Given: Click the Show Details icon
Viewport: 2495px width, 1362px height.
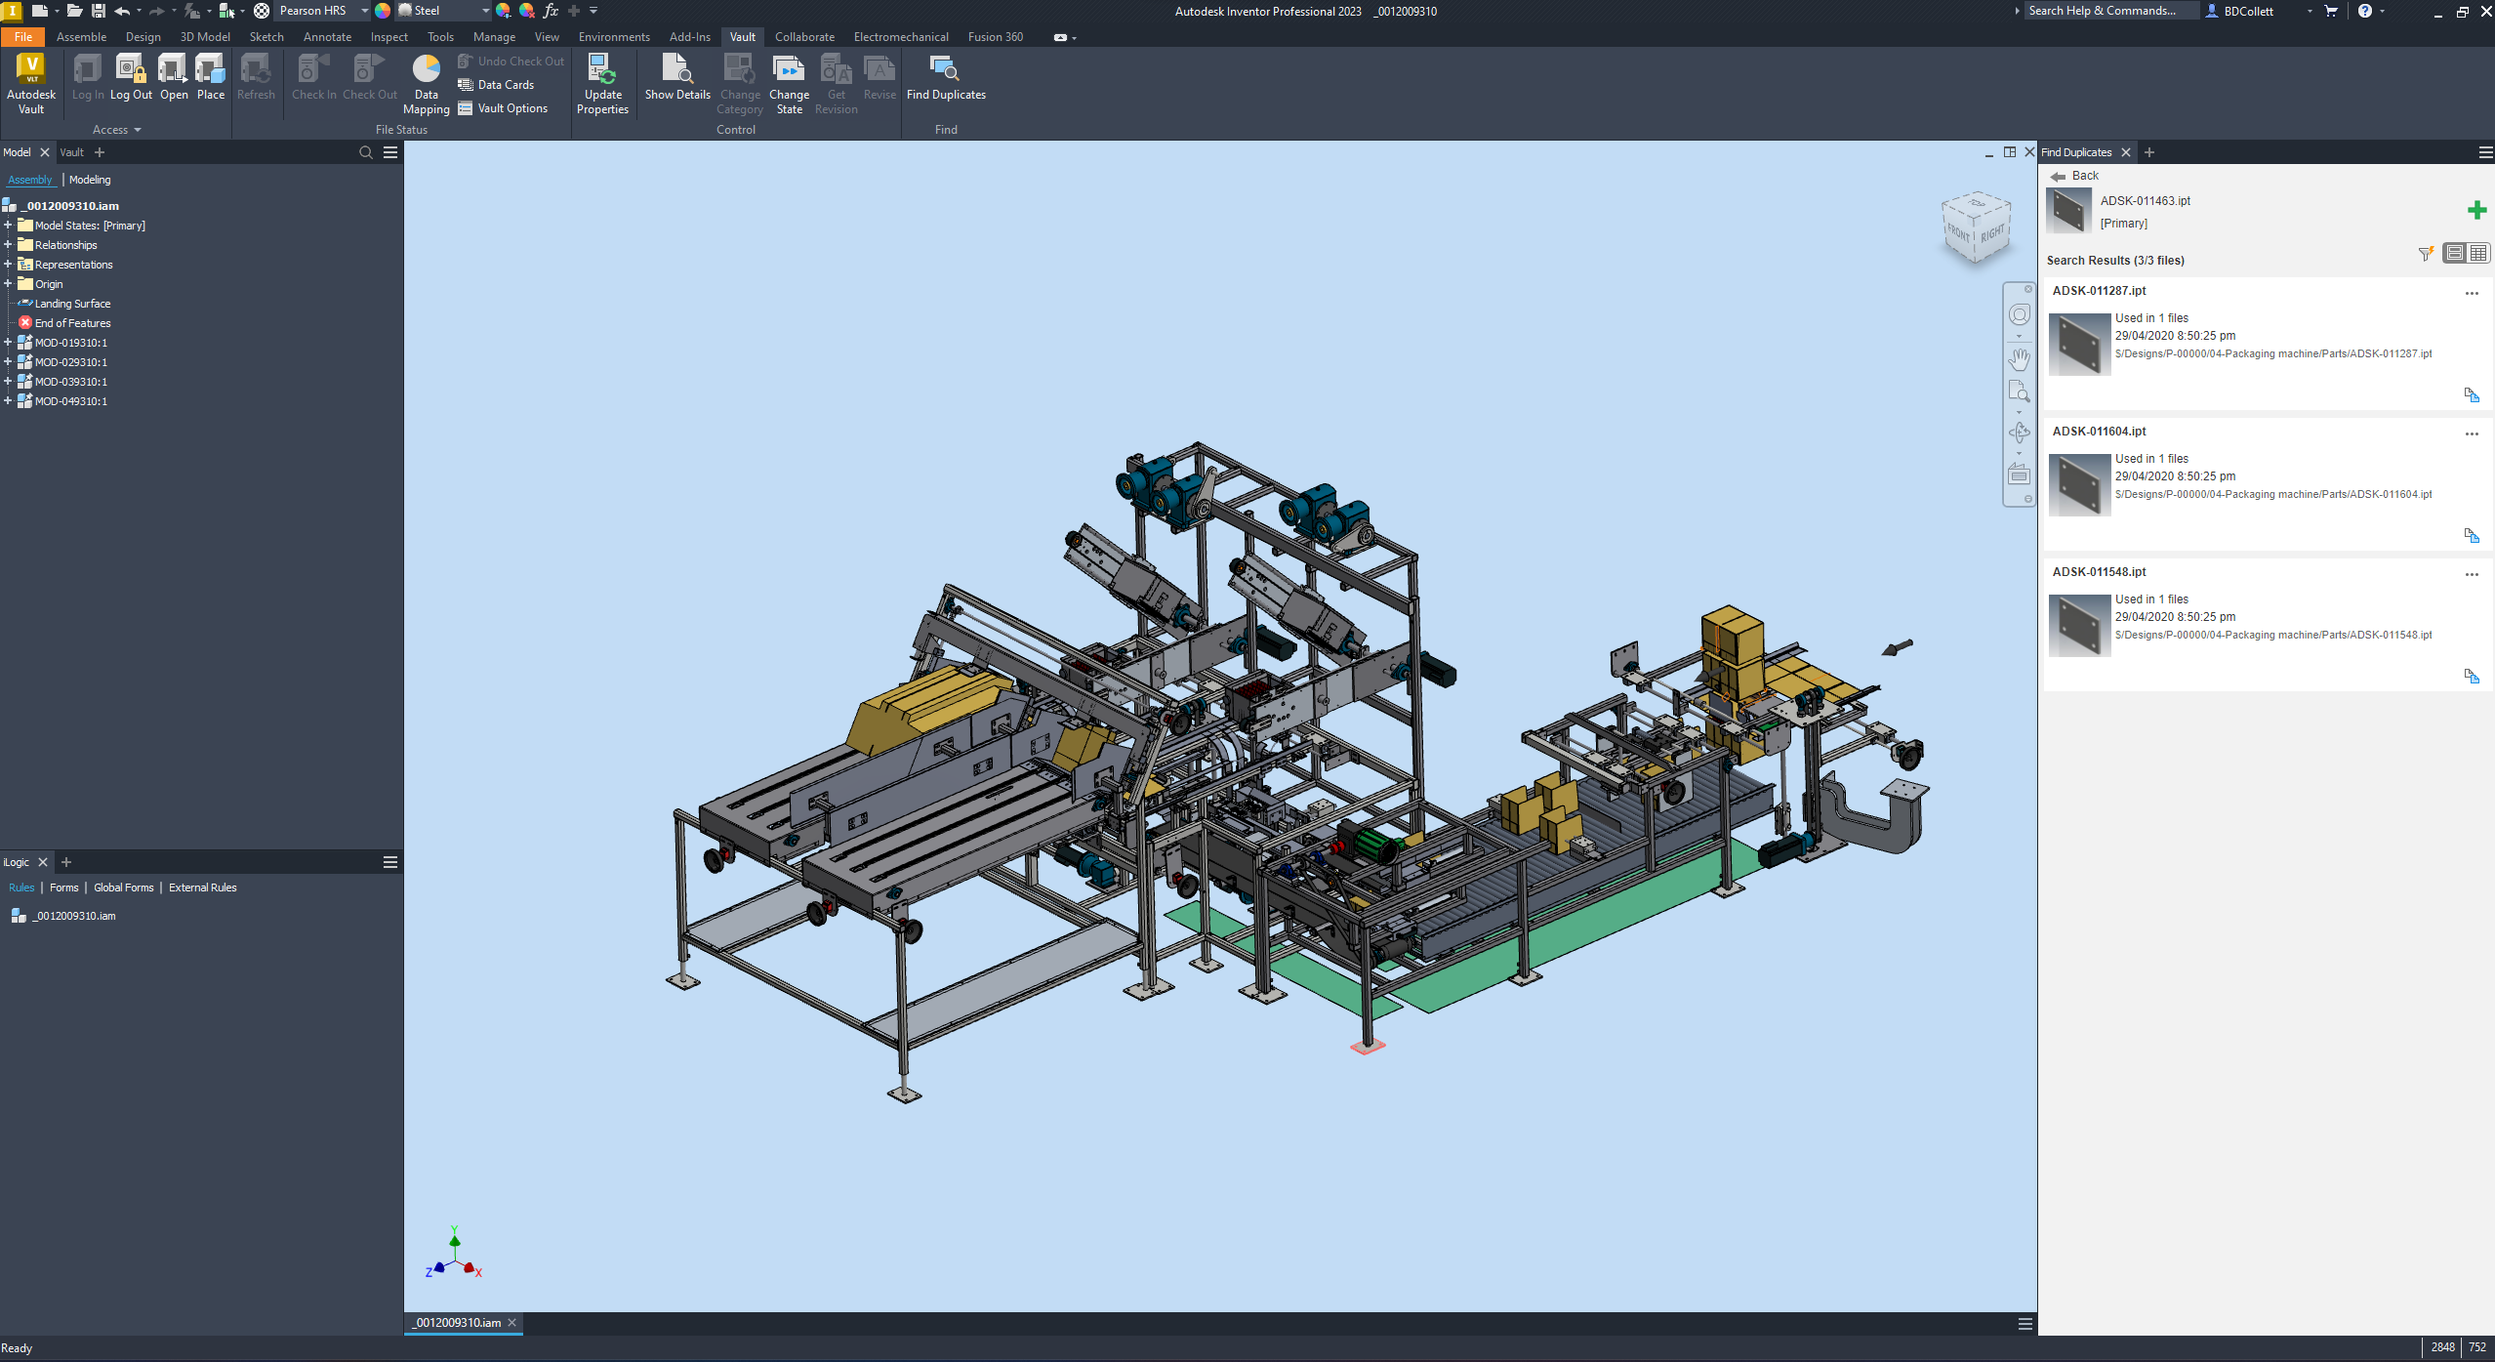Looking at the screenshot, I should 676,78.
